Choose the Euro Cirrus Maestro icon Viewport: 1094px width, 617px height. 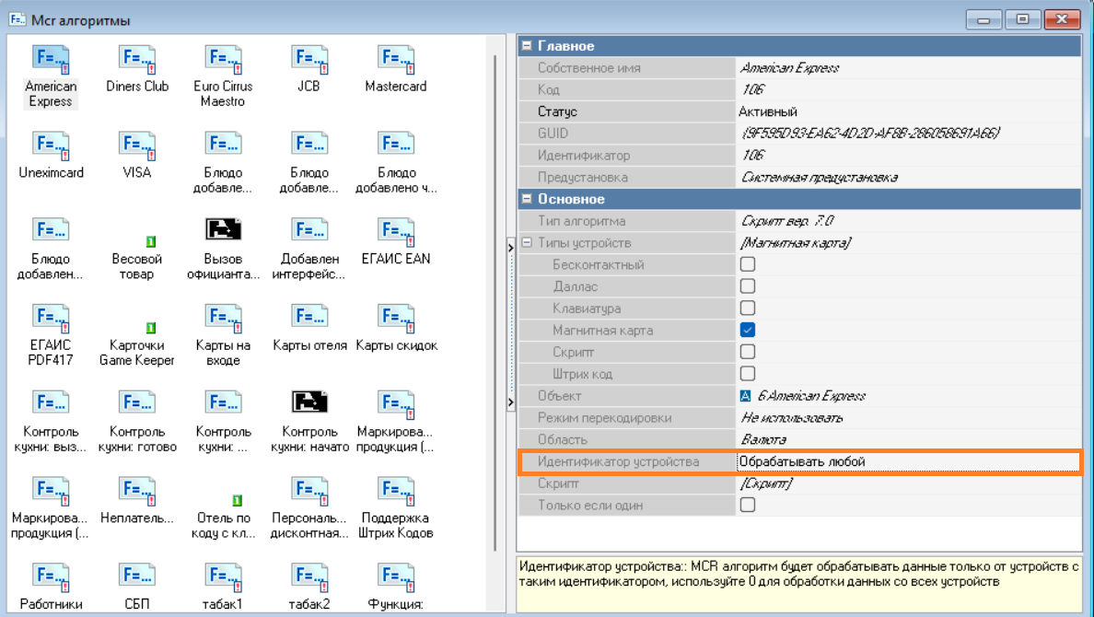click(223, 61)
